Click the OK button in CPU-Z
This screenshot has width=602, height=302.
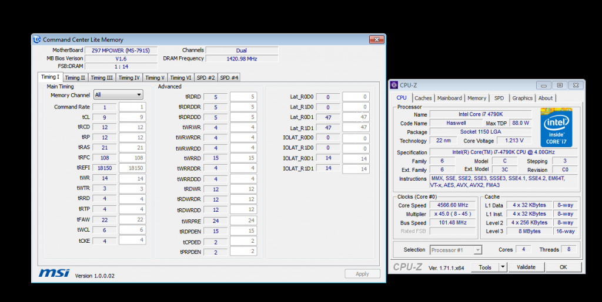(x=563, y=267)
